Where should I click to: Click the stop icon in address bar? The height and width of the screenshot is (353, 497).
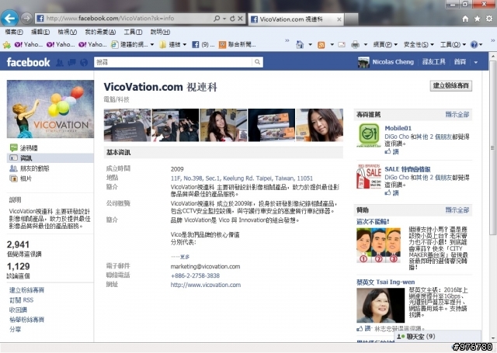click(x=240, y=19)
